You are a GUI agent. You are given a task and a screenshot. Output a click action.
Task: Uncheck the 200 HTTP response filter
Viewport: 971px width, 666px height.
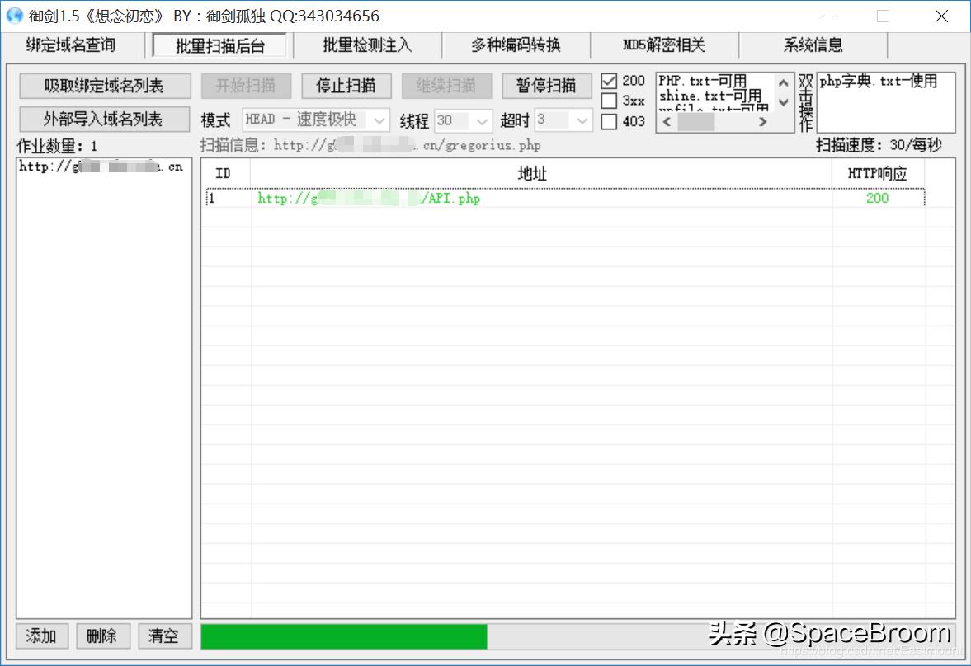[609, 81]
